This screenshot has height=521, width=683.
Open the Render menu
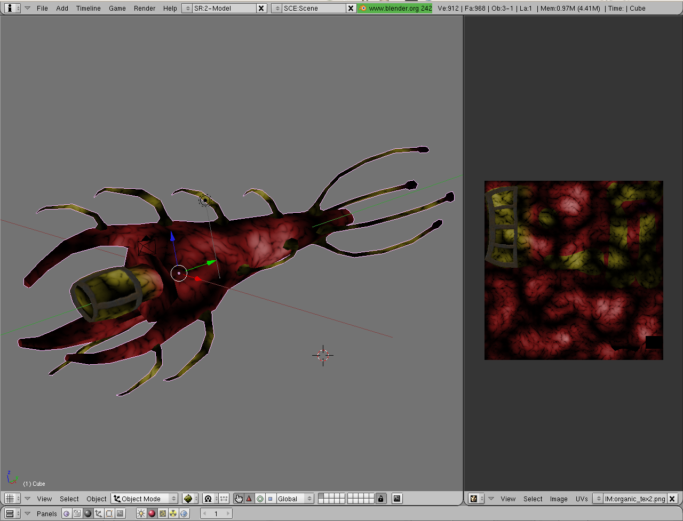point(145,8)
